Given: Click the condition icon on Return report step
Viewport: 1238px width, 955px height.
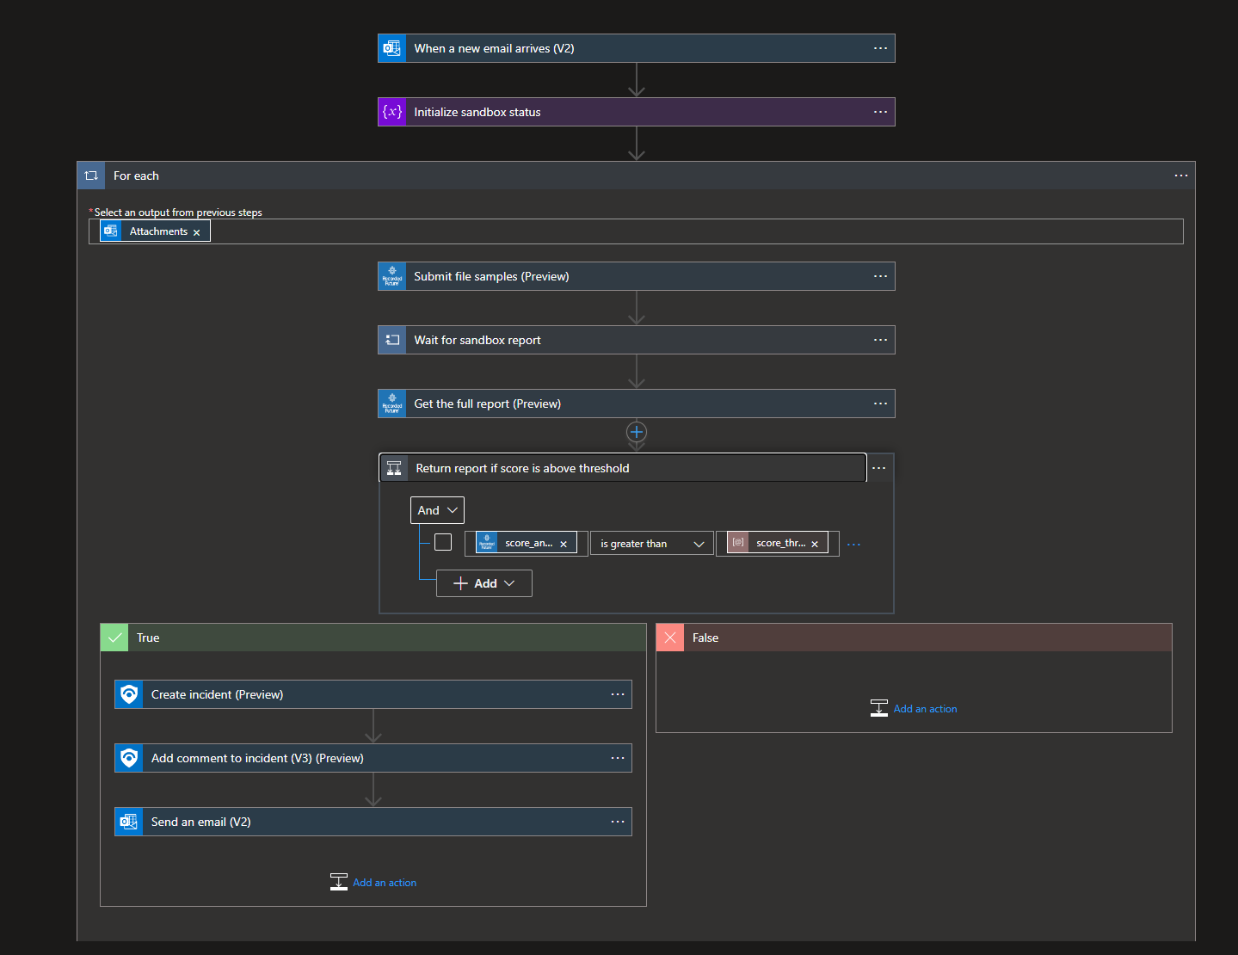Looking at the screenshot, I should (x=394, y=468).
